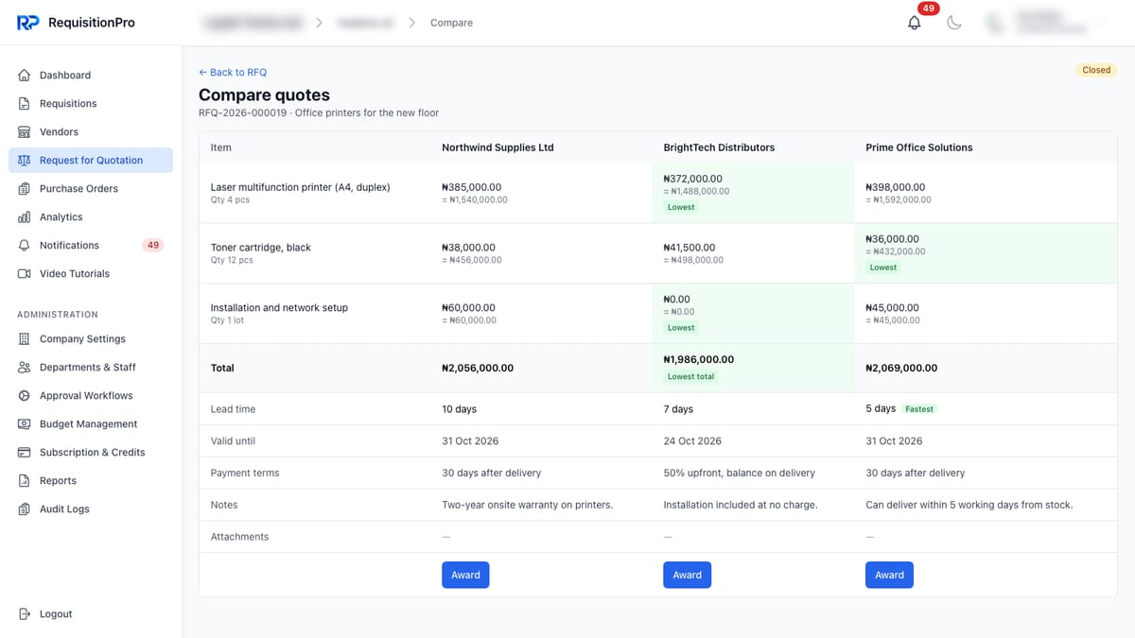
Task: Click the Compare quotes heading
Action: pos(264,95)
